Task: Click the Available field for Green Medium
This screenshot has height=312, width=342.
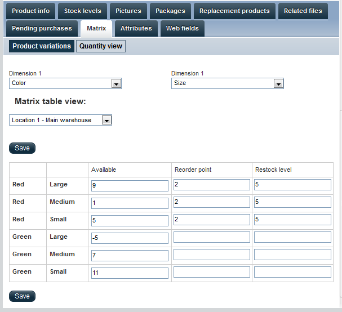Action: point(130,256)
